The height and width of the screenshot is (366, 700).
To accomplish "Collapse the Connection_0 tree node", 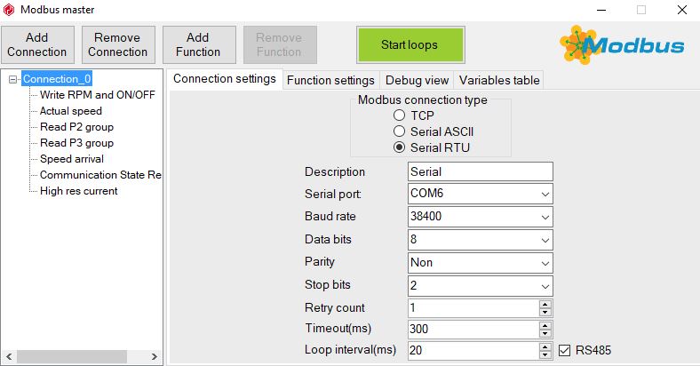I will click(12, 79).
